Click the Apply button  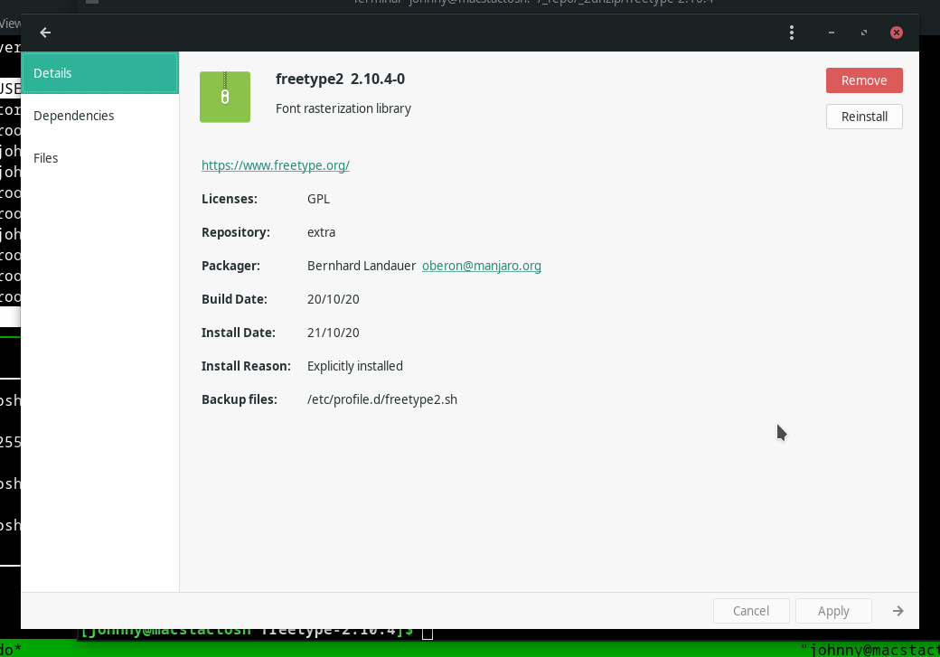pos(833,611)
